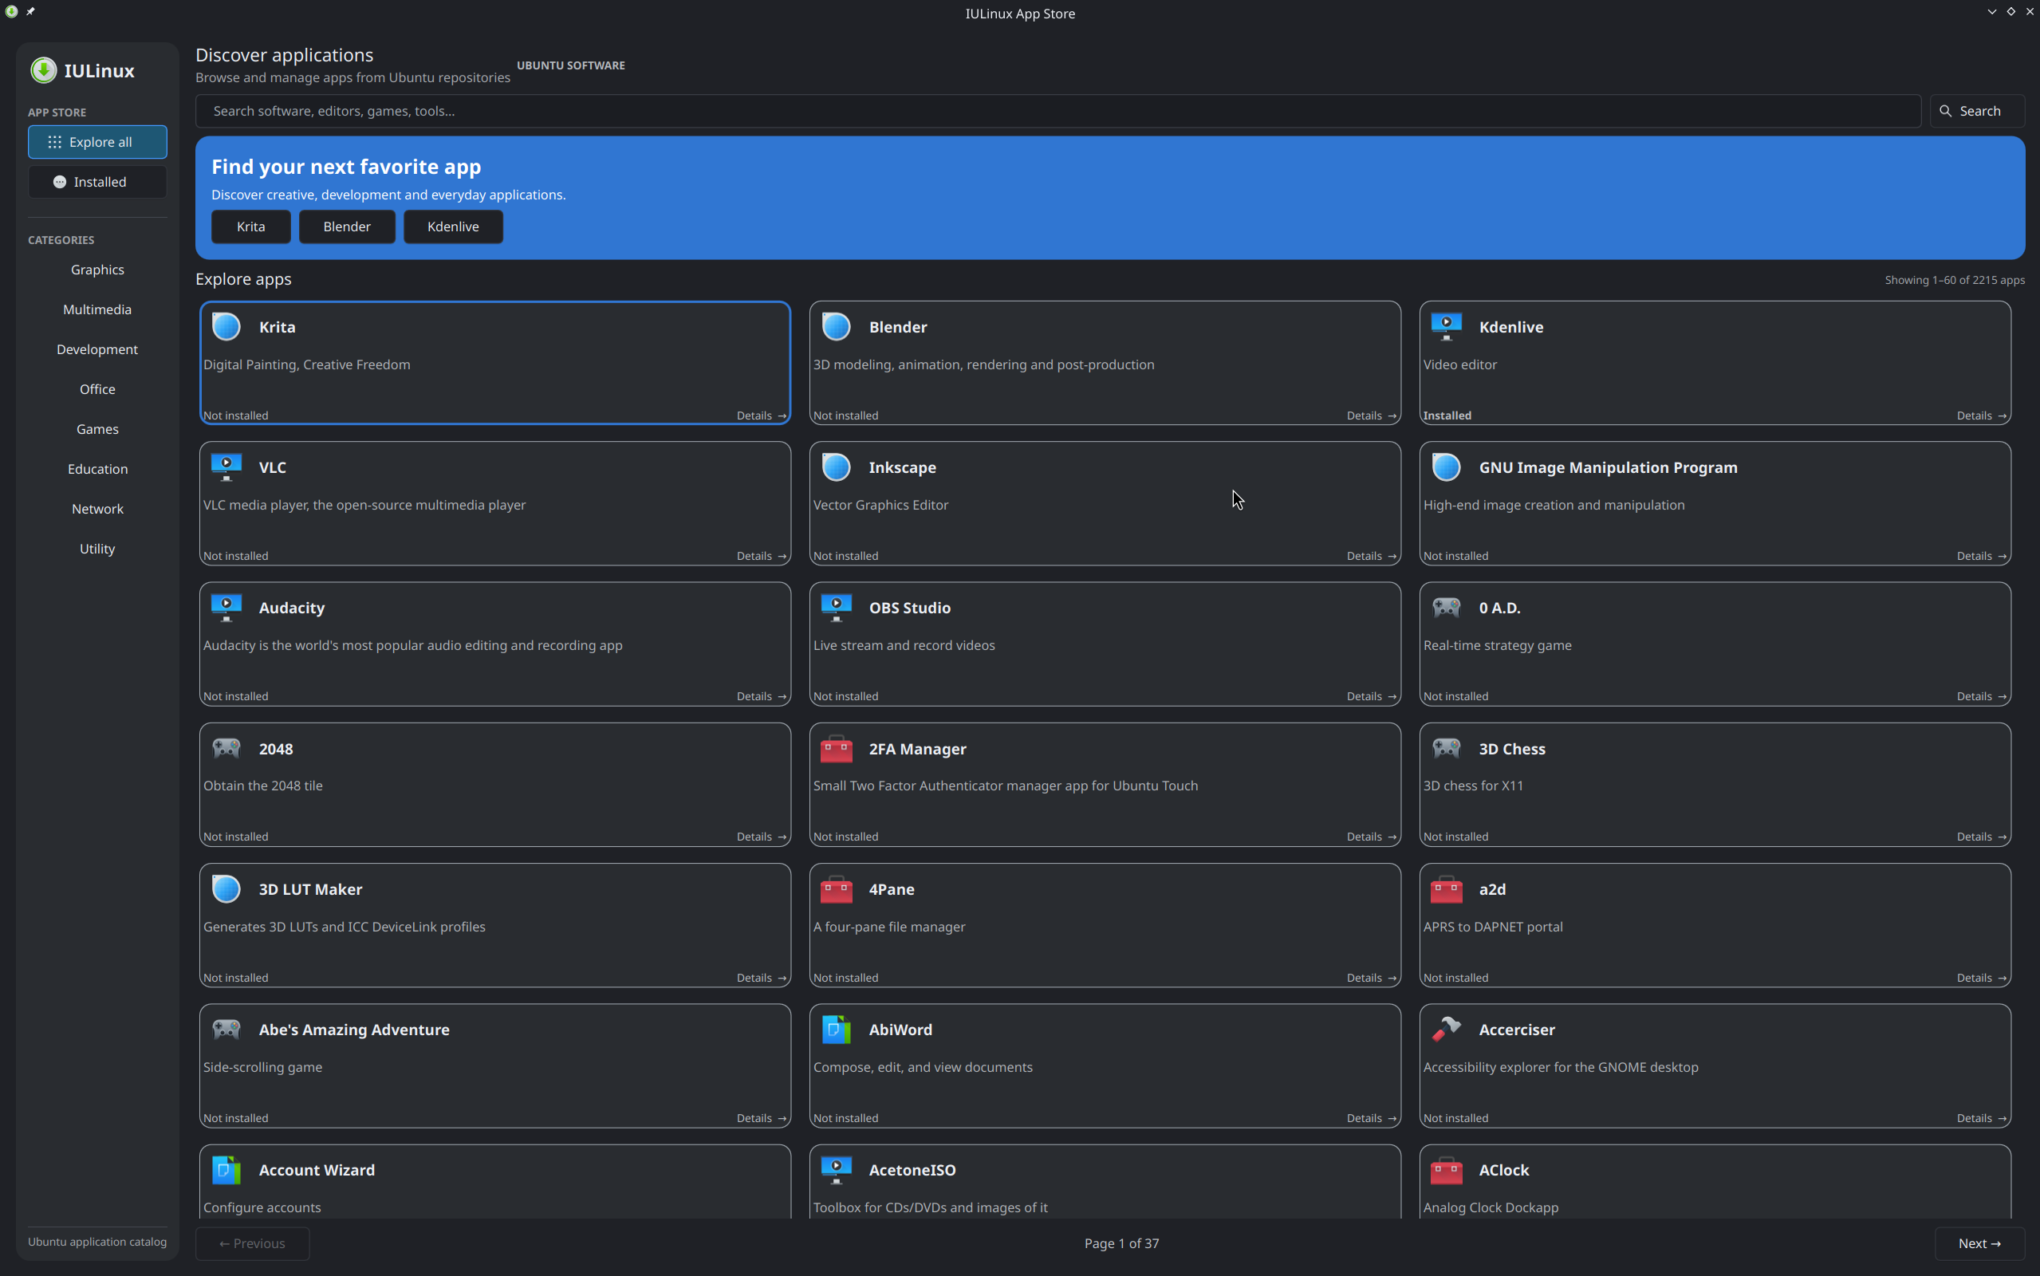
Task: Click the AClock toolbox icon
Action: (1446, 1170)
